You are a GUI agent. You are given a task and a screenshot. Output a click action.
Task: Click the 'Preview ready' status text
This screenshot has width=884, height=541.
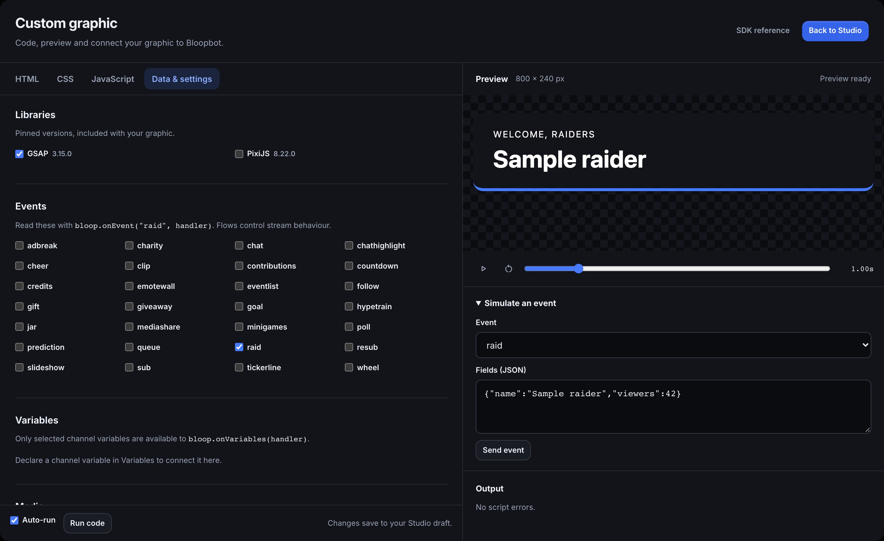click(845, 78)
